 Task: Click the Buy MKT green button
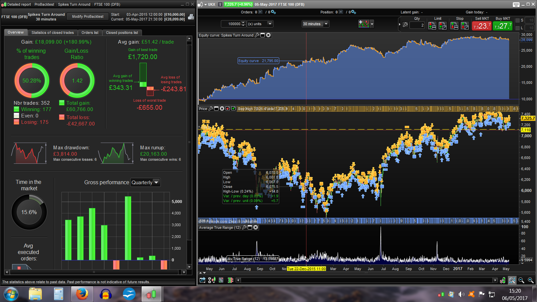click(x=503, y=26)
